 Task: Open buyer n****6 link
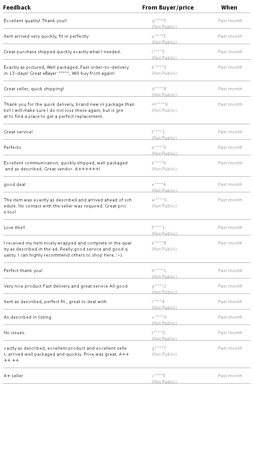(159, 148)
